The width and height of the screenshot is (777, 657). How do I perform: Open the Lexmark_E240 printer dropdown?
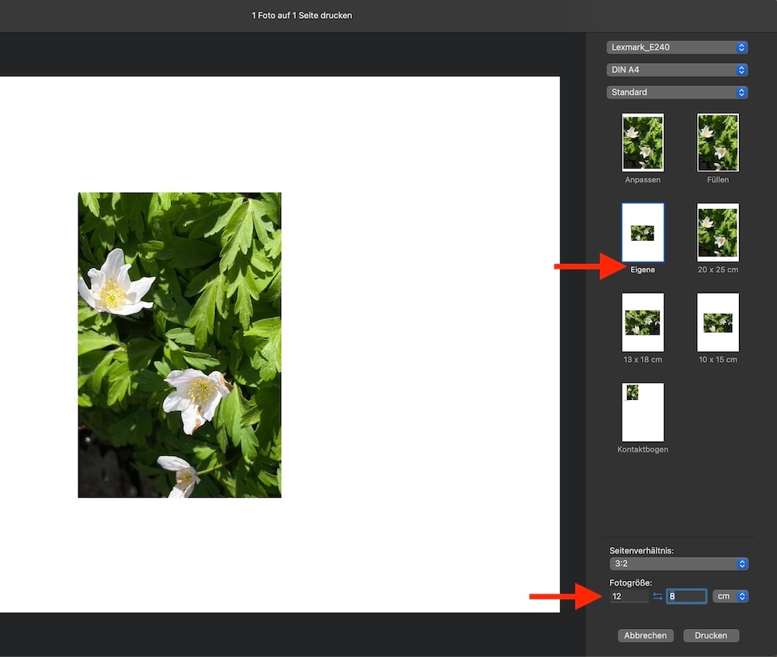677,47
